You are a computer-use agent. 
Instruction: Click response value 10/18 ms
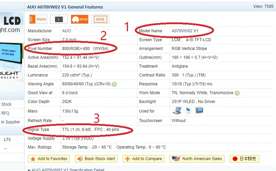tap(192, 84)
